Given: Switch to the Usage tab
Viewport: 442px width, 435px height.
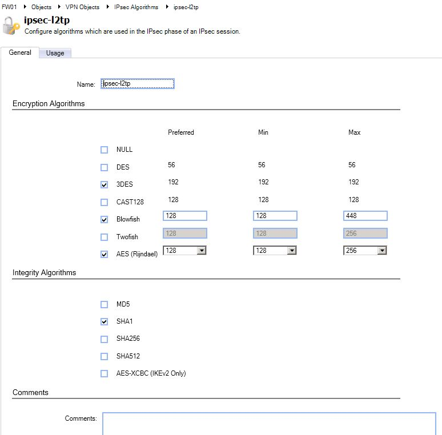Looking at the screenshot, I should tap(55, 53).
